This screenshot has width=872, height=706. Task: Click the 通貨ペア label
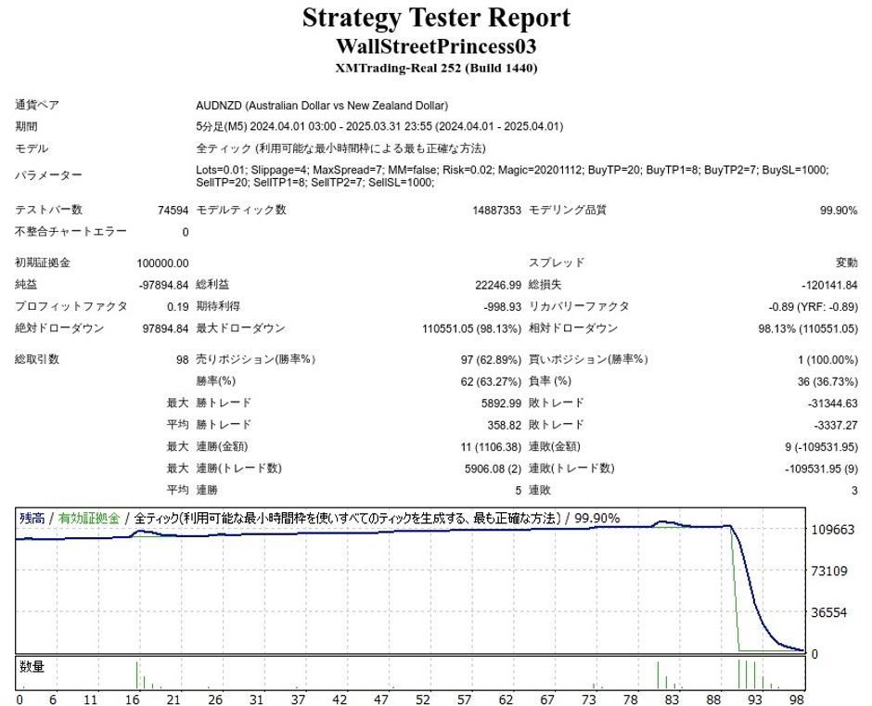[x=37, y=105]
